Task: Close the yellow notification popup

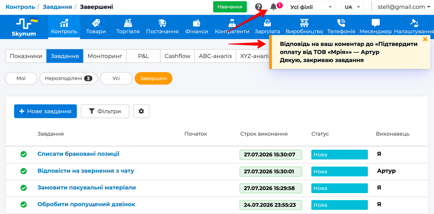Action: point(425,39)
